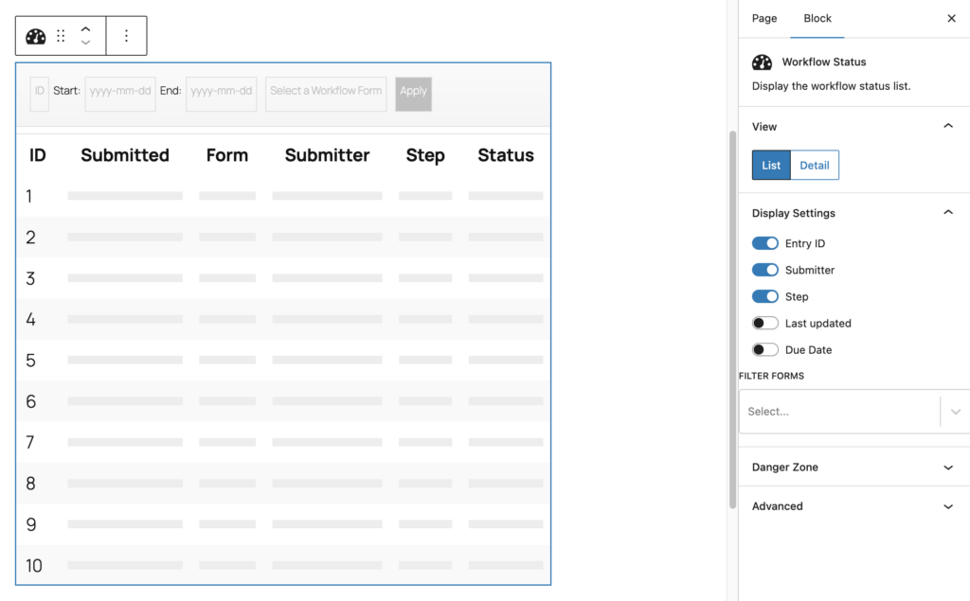Screen dimensions: 970x601
Task: Click the drag handle icon in block toolbar
Action: click(61, 36)
